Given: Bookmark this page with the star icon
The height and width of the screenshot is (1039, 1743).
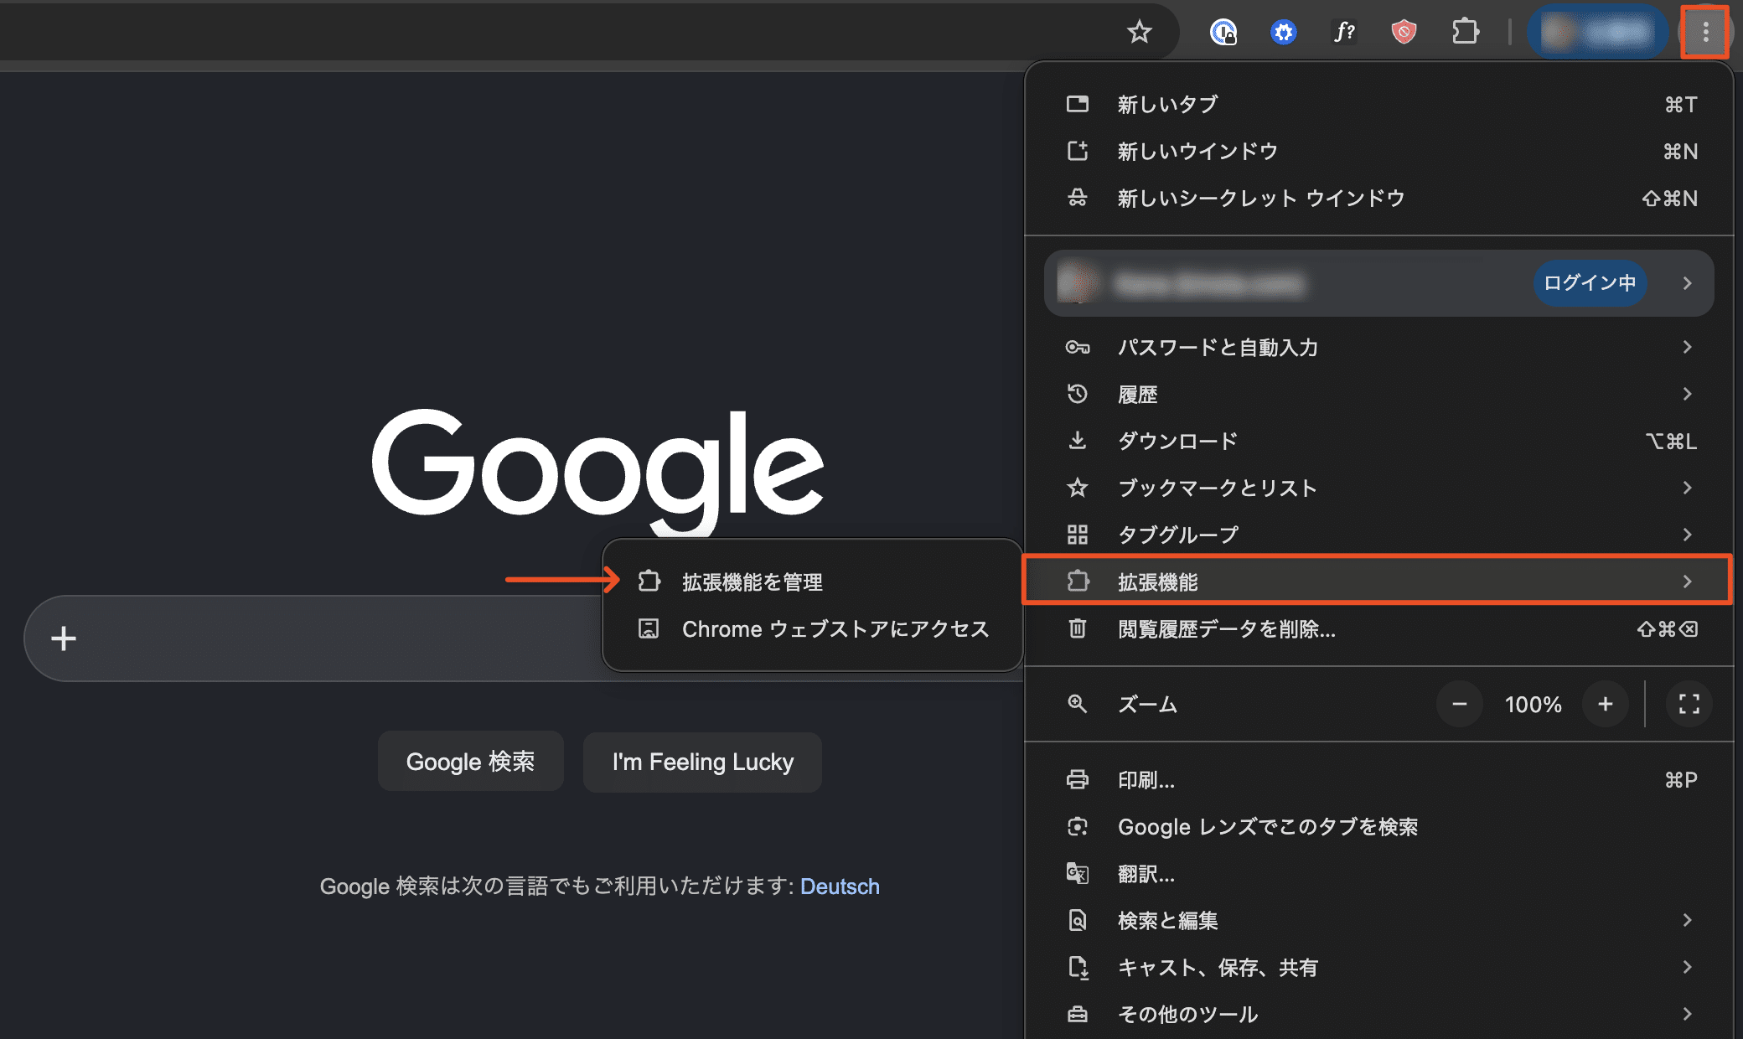Looking at the screenshot, I should 1139,33.
